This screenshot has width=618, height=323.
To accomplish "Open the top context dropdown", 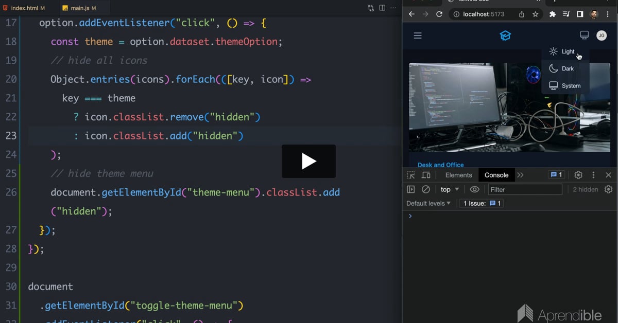I will [x=450, y=189].
